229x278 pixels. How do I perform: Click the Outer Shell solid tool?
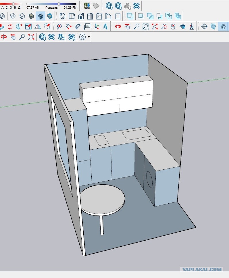tap(130, 16)
